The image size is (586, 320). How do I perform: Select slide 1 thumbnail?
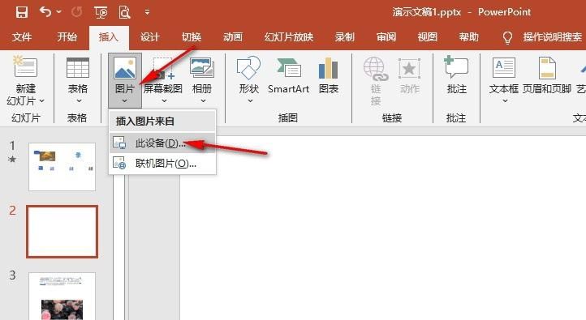[x=62, y=167]
